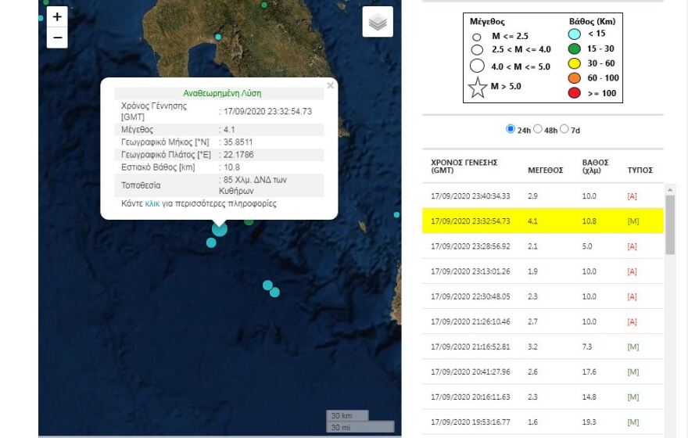Click the green marker at the map's top
Viewport: 688px width, 438px height.
[264, 5]
